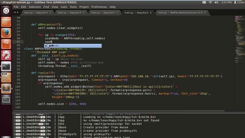Click line number 87 in gutter

(18, 42)
